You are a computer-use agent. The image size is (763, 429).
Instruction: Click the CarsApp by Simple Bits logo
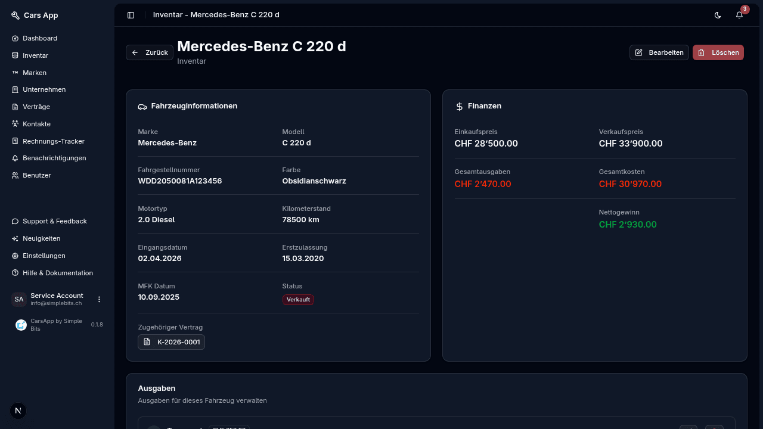(21, 325)
